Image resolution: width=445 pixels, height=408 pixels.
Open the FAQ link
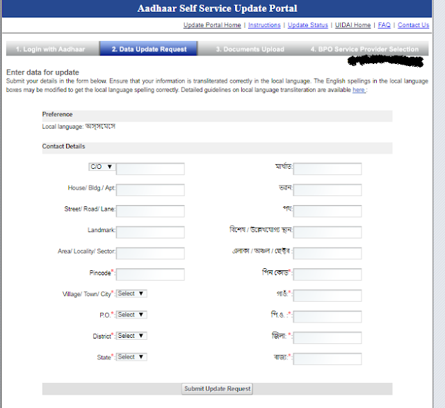pos(385,25)
